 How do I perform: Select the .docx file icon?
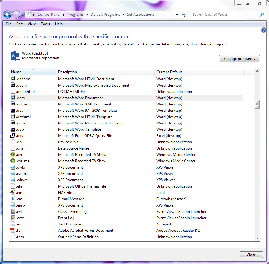coord(13,98)
